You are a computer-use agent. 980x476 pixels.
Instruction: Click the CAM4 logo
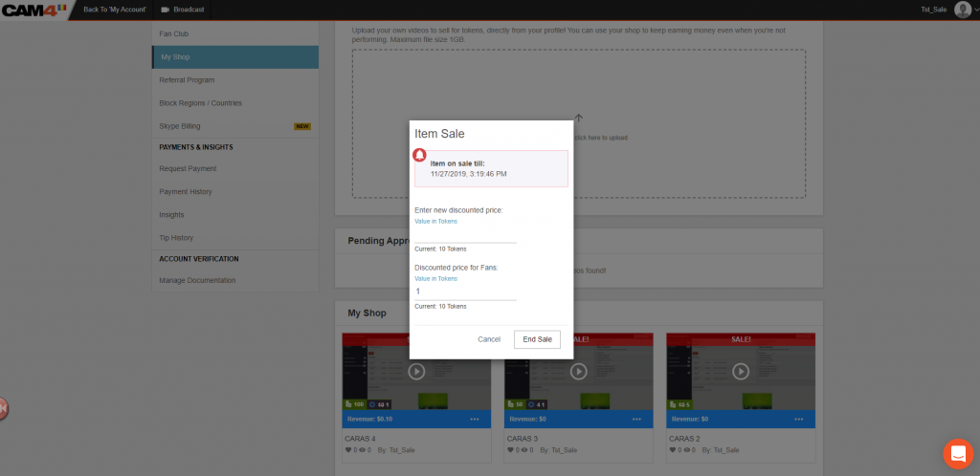click(x=34, y=10)
